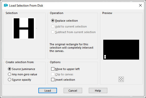Screen dimensions: 146x98
Task: Open Help for this dialog
Action: click(x=98, y=91)
